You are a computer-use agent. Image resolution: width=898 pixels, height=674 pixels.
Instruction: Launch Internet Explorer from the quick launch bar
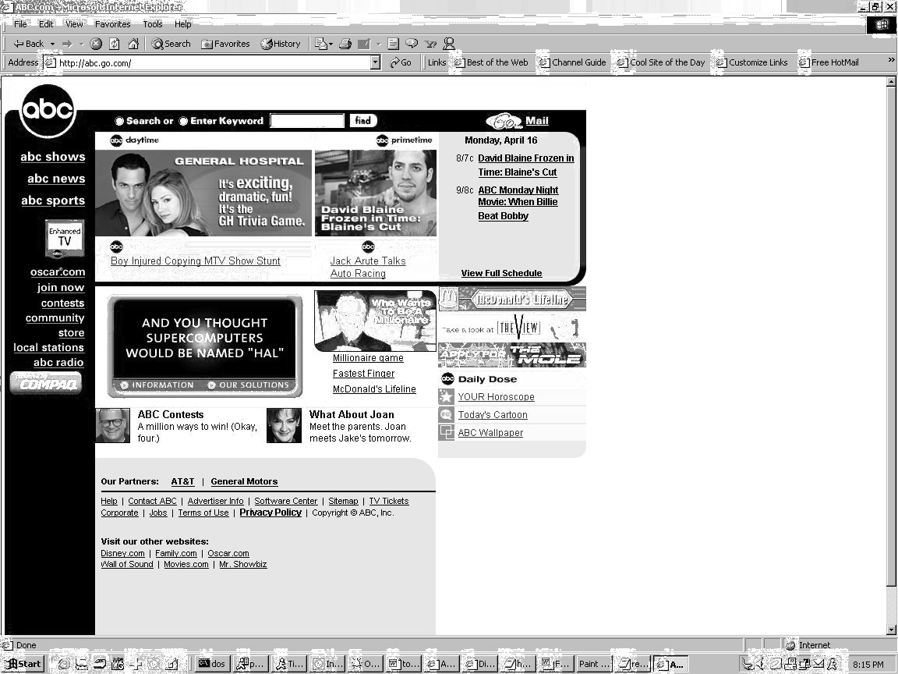64,664
